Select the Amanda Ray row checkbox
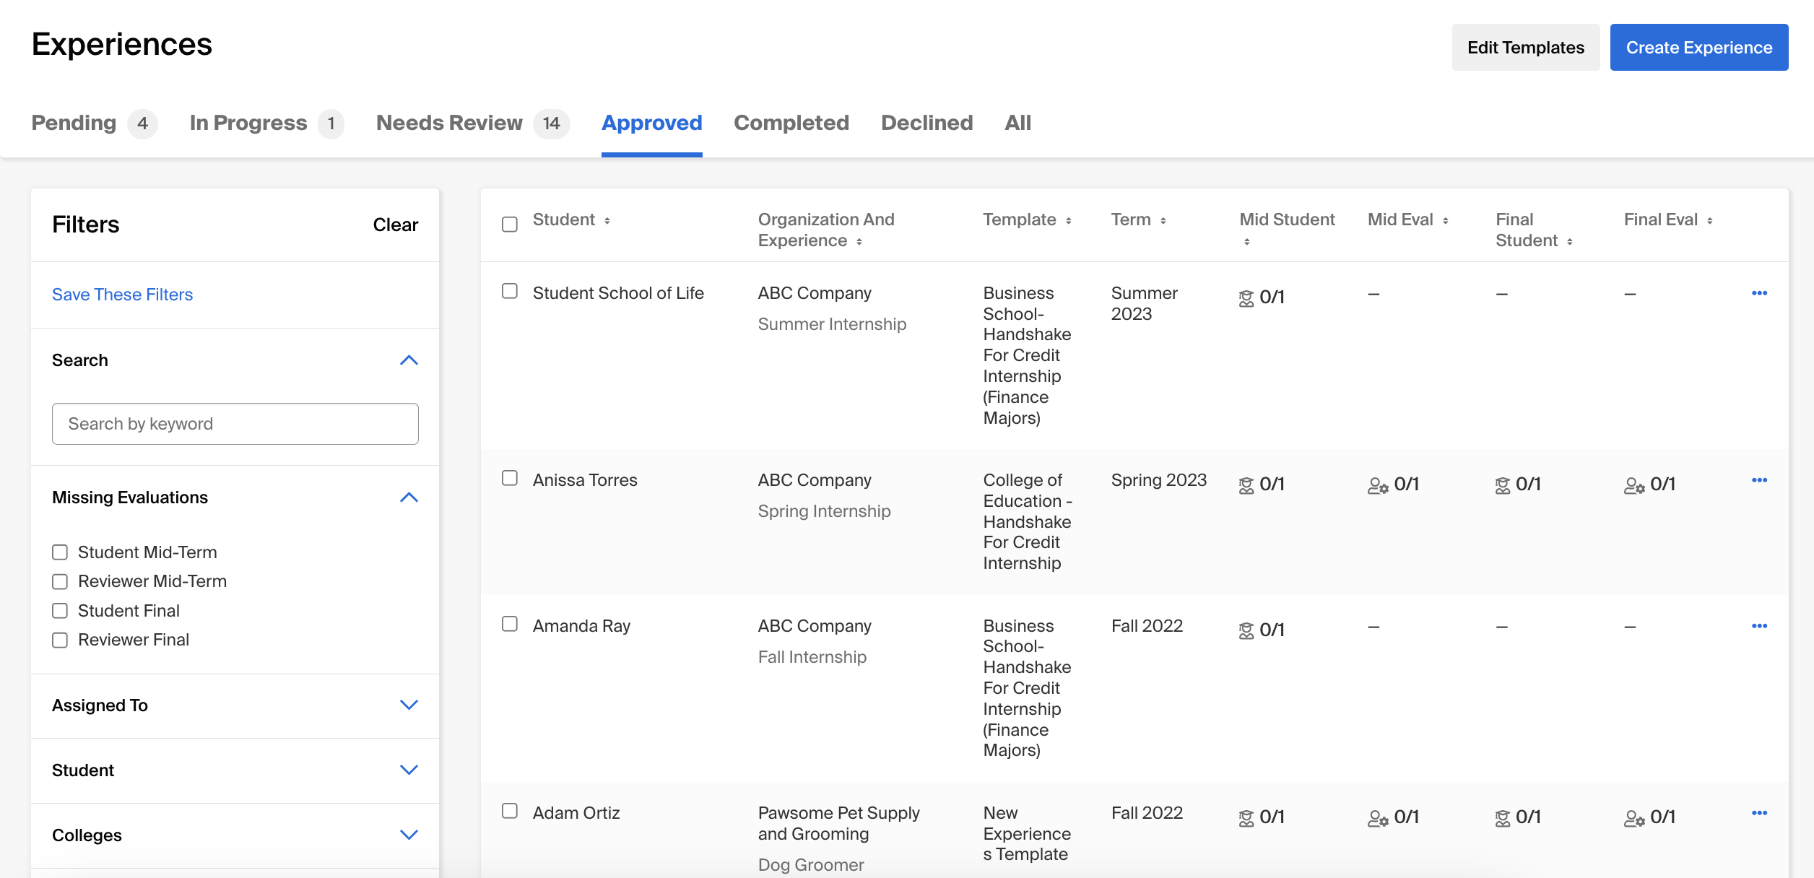The width and height of the screenshot is (1814, 878). 510,624
